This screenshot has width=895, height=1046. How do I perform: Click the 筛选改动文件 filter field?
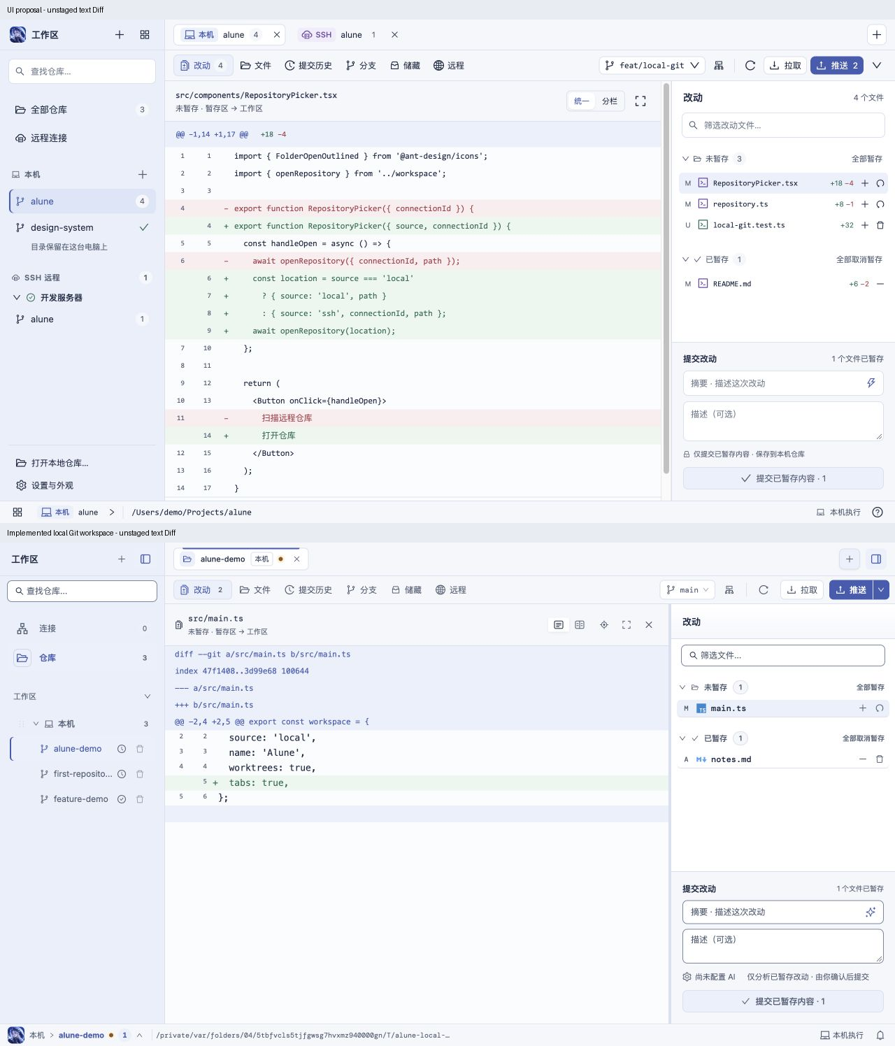point(783,125)
